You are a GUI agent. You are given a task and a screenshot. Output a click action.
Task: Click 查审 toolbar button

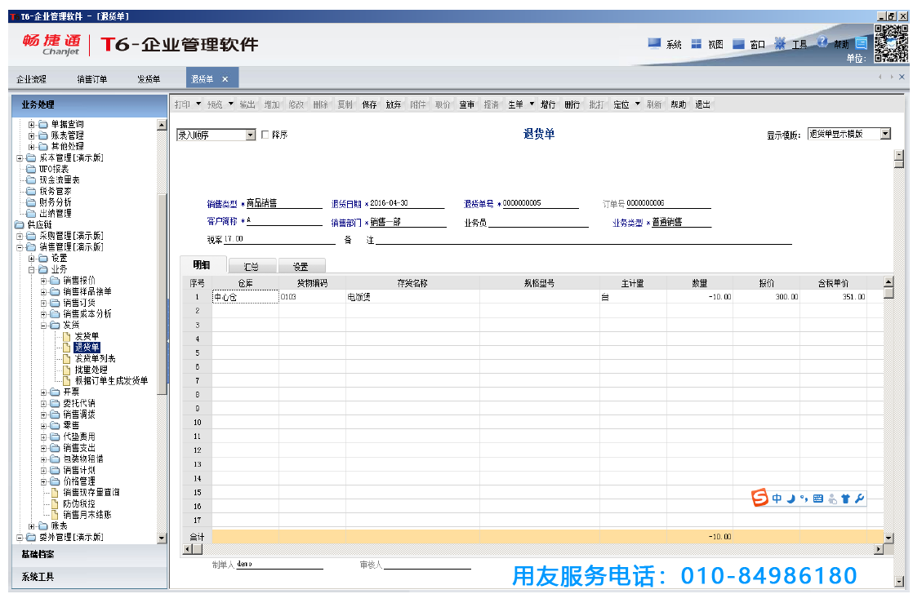[466, 104]
